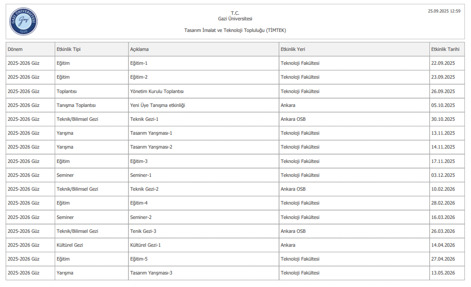Click the Tasarım Yarışması-2 cell
This screenshot has width=471, height=287.
click(151, 147)
